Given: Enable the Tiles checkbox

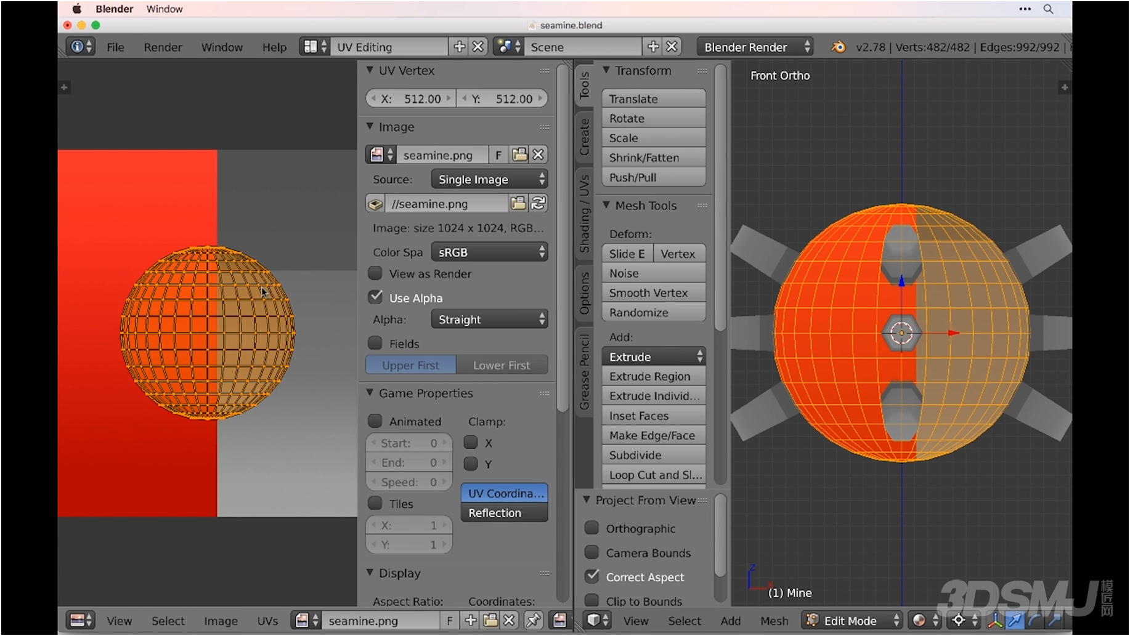Looking at the screenshot, I should click(x=375, y=503).
